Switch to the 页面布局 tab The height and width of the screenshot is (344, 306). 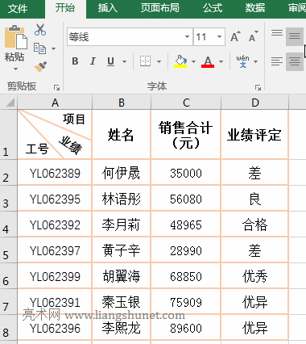[x=160, y=8]
